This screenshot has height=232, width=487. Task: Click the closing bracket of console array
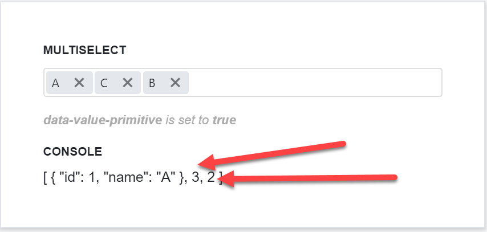(220, 179)
